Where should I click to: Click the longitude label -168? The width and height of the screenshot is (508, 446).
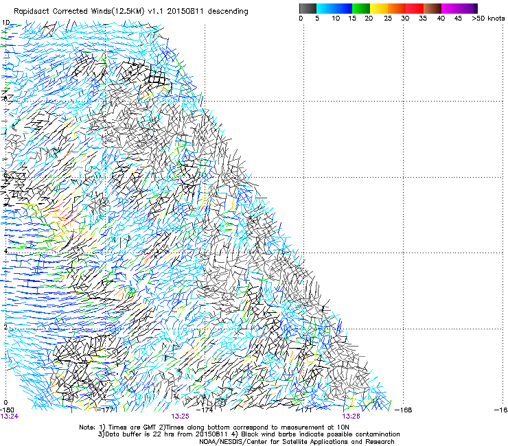404,410
